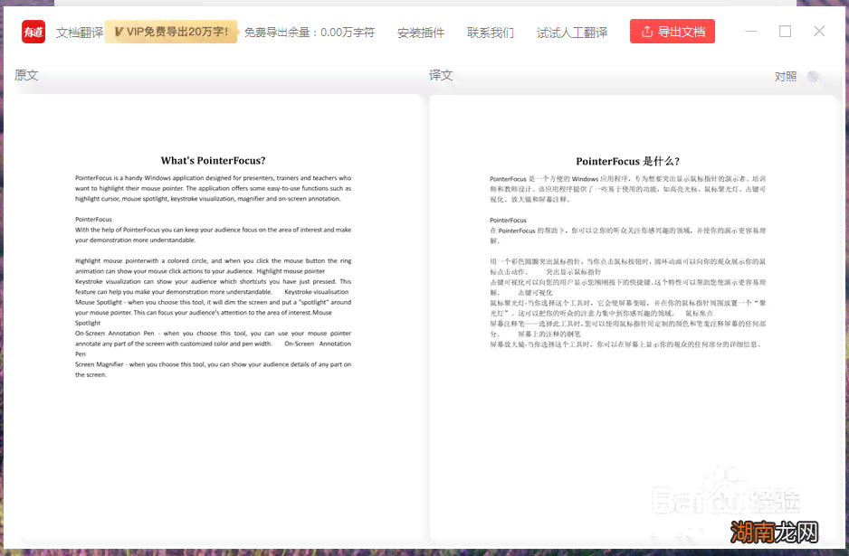Viewport: 849px width, 556px height.
Task: Click heading What's PointerFocus? in original
Action: (213, 161)
